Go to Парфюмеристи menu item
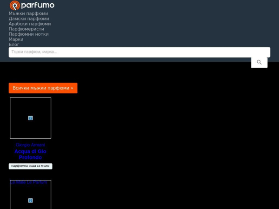The image size is (279, 209). point(27,29)
